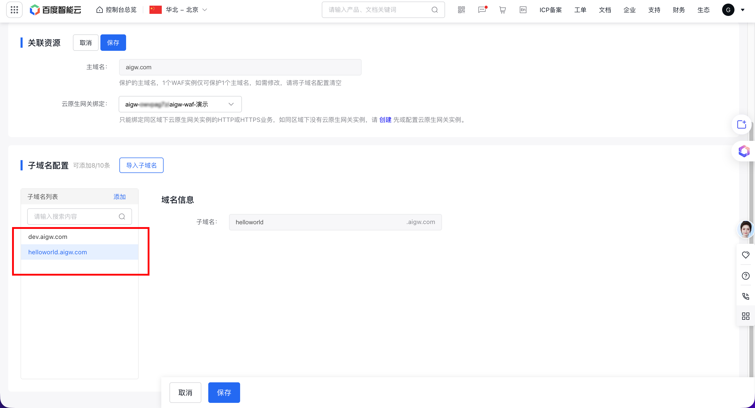Click 添加 in subdomain list header
The width and height of the screenshot is (755, 408).
pos(119,197)
